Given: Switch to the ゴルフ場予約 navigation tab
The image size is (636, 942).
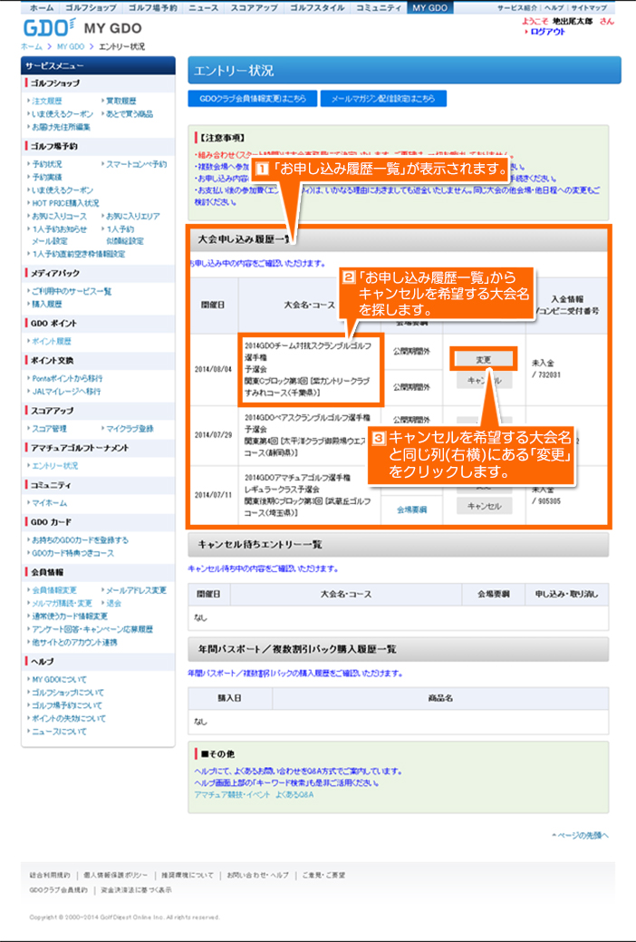Looking at the screenshot, I should pyautogui.click(x=152, y=8).
